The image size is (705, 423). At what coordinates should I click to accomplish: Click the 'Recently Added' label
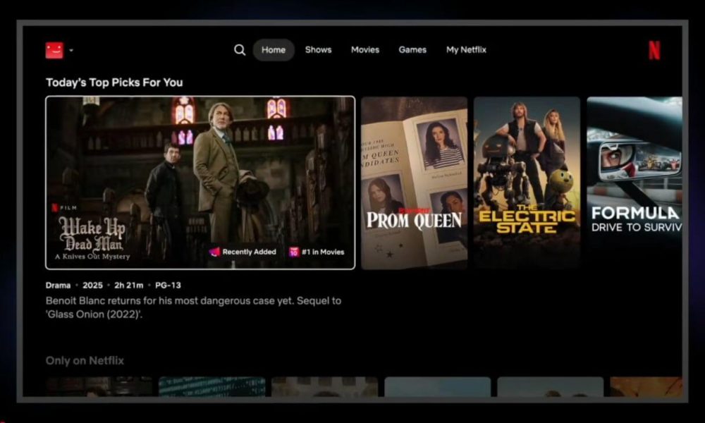click(249, 252)
